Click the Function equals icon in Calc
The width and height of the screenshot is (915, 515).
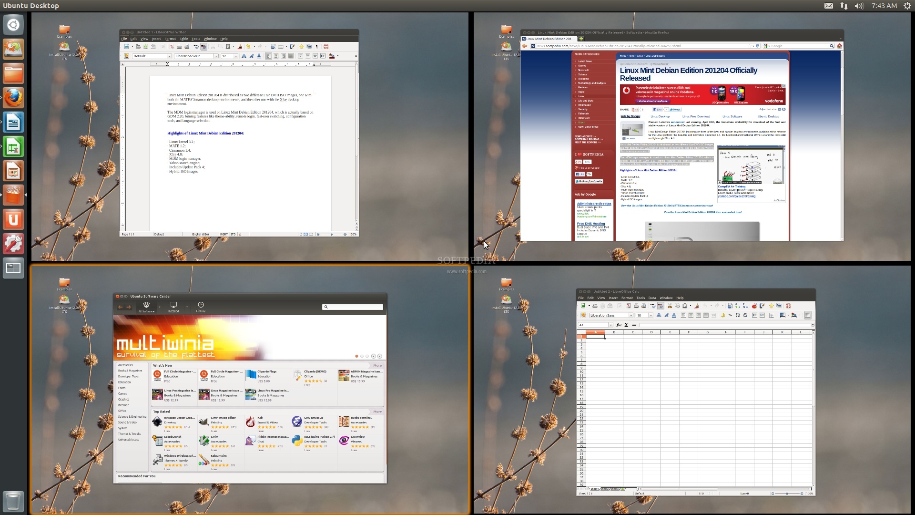pos(634,325)
